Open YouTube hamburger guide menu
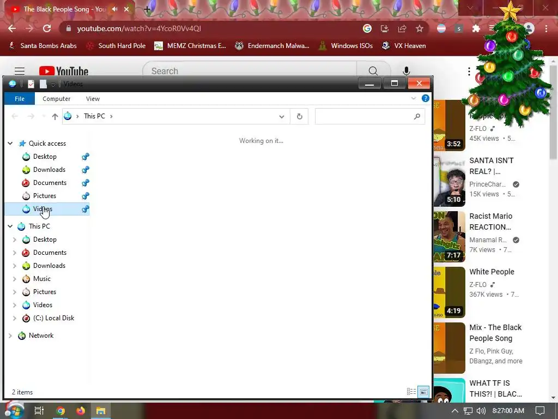The height and width of the screenshot is (419, 558). tap(20, 71)
